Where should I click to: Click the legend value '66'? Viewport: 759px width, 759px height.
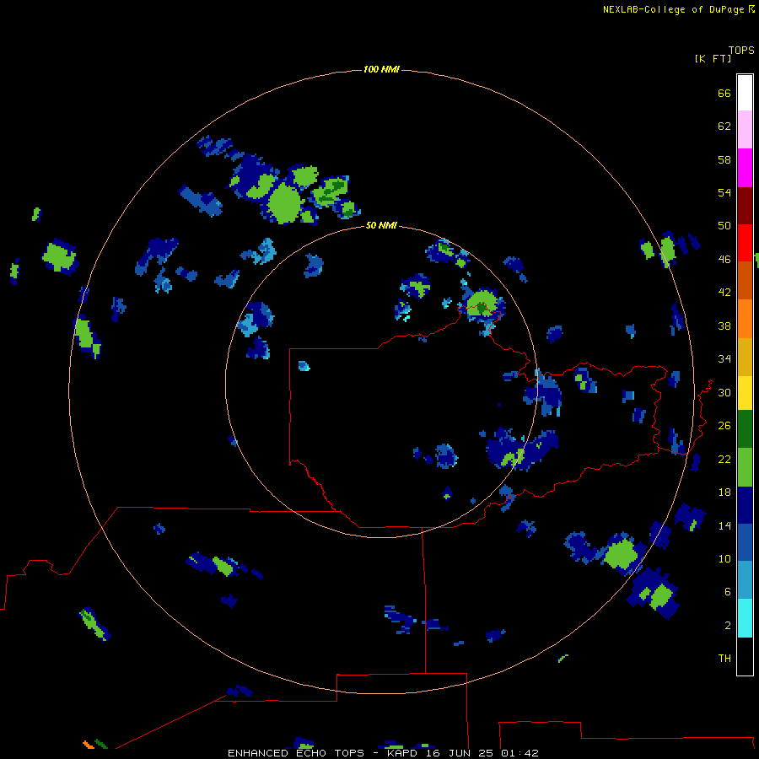(724, 94)
